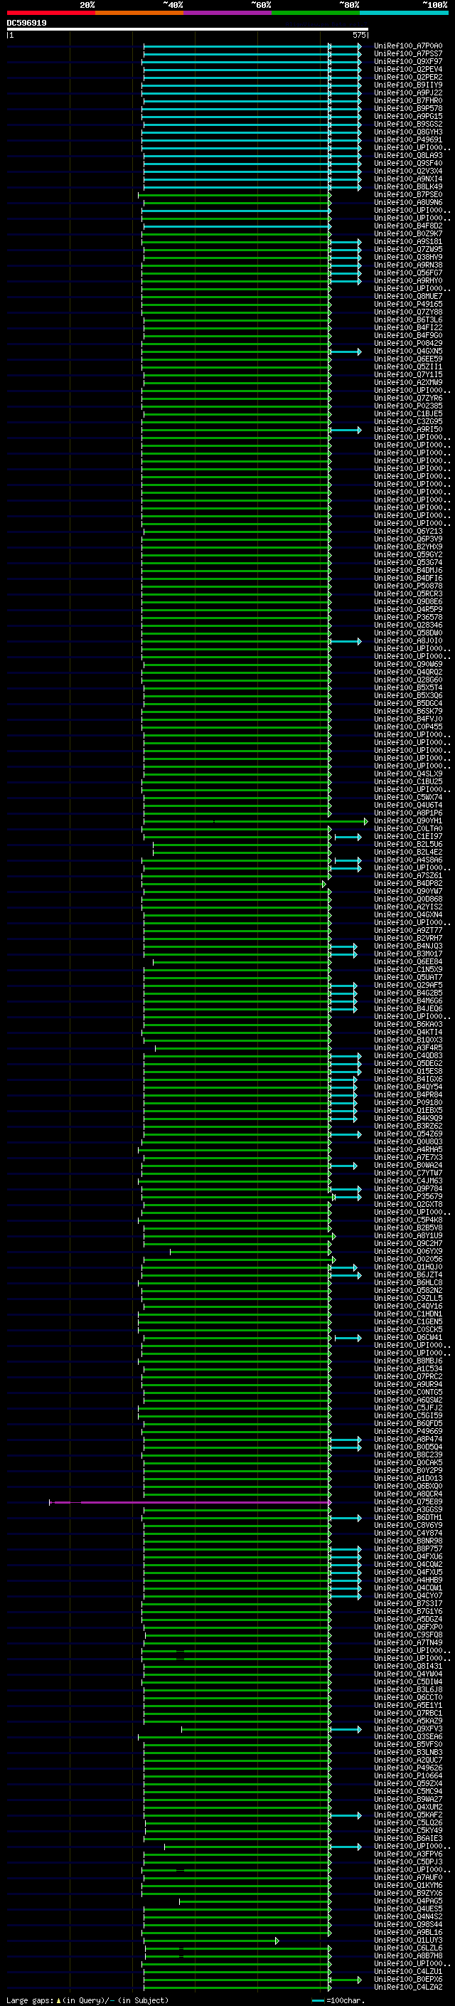Open hit UniRef100_Q4KTI4
The image size is (455, 2006).
coord(408,1032)
